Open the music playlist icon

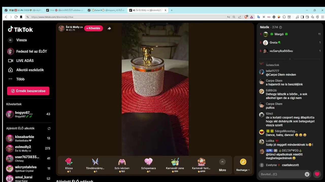pos(297,17)
